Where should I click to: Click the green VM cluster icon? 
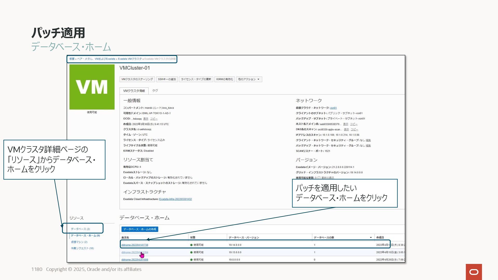(92, 87)
